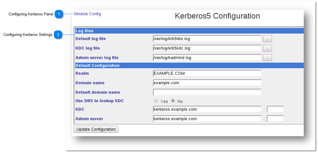The image size is (318, 153).
Task: Browse for the Admin server log file
Action: [267, 58]
